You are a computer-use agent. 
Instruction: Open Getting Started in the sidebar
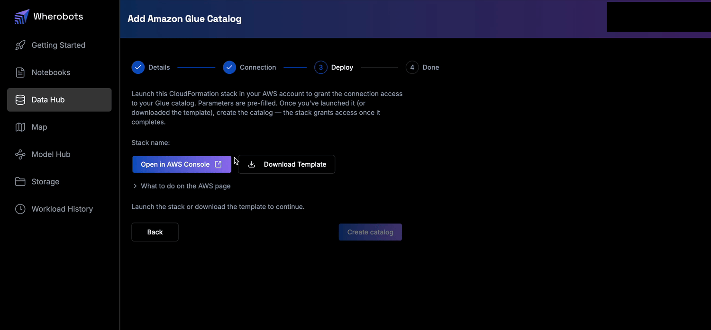point(59,45)
